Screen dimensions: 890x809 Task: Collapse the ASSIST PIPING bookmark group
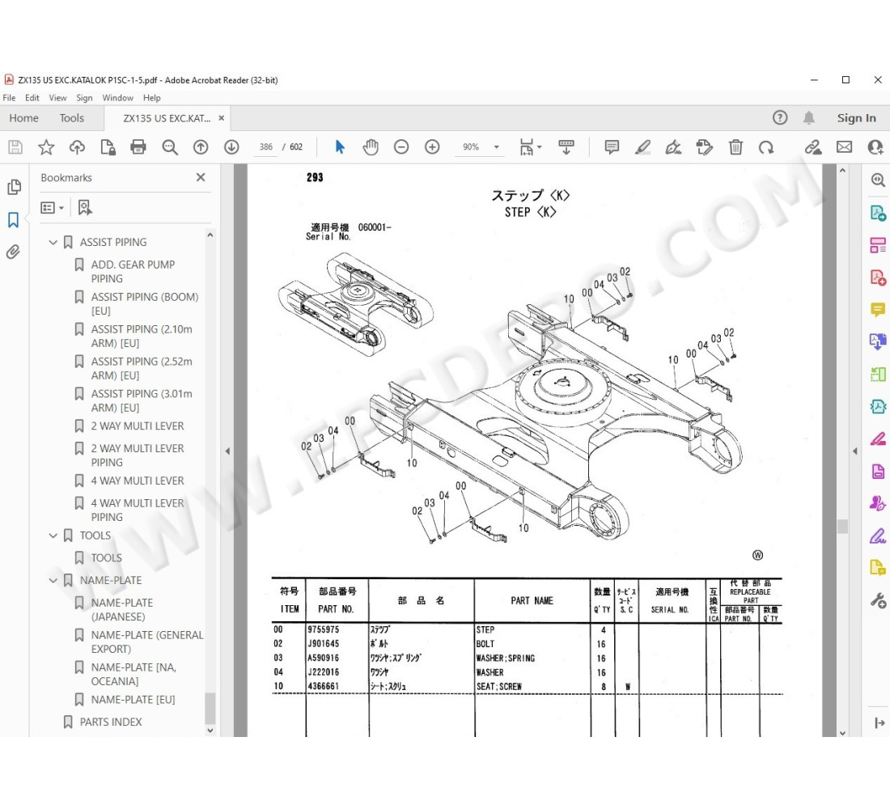pos(53,242)
